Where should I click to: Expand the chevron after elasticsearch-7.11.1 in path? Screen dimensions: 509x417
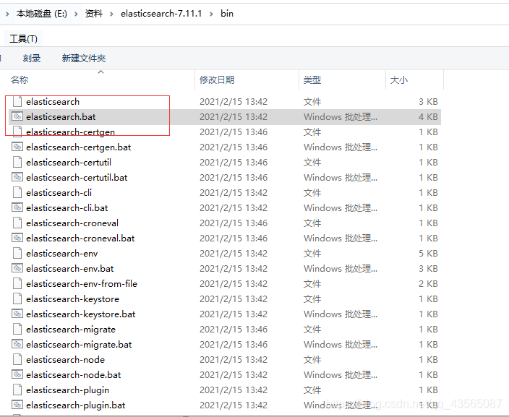[211, 14]
